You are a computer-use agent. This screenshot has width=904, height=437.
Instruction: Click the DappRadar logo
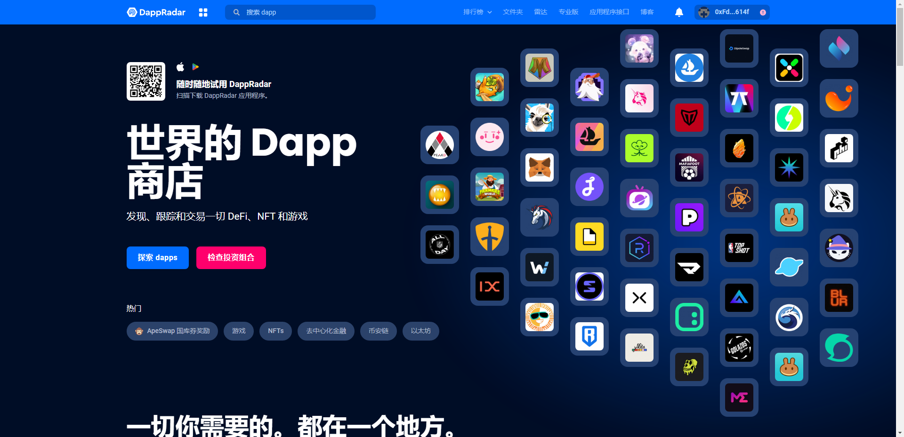(x=156, y=12)
